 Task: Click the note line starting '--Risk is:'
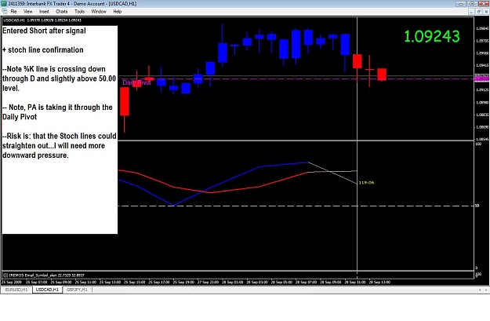click(x=60, y=136)
